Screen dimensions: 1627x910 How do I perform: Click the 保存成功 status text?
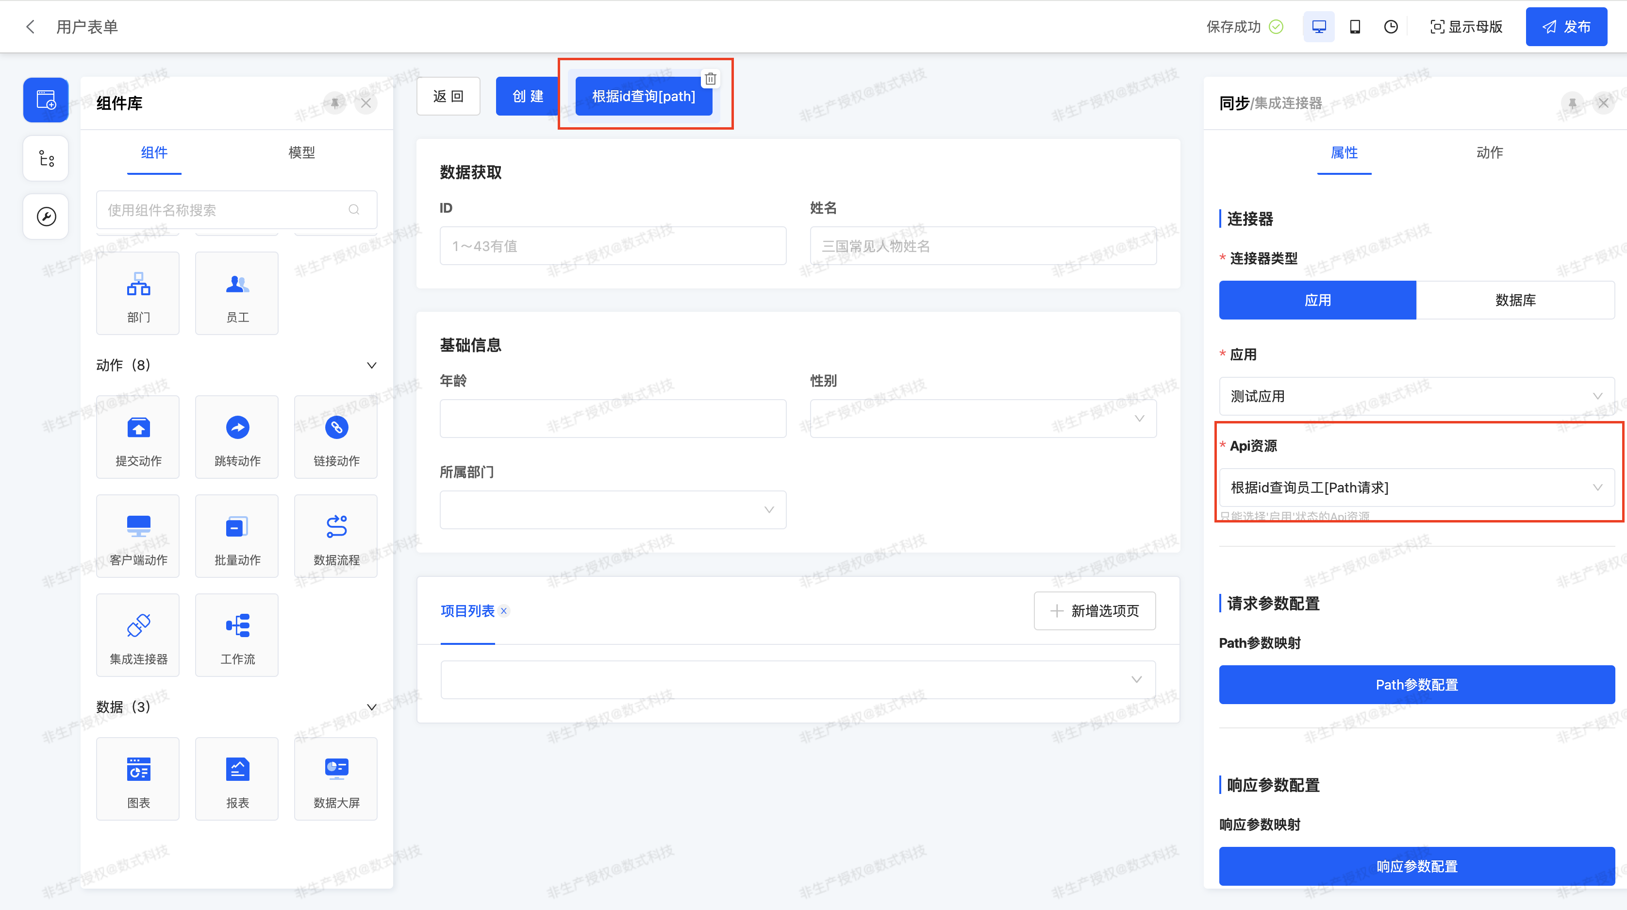pyautogui.click(x=1233, y=27)
